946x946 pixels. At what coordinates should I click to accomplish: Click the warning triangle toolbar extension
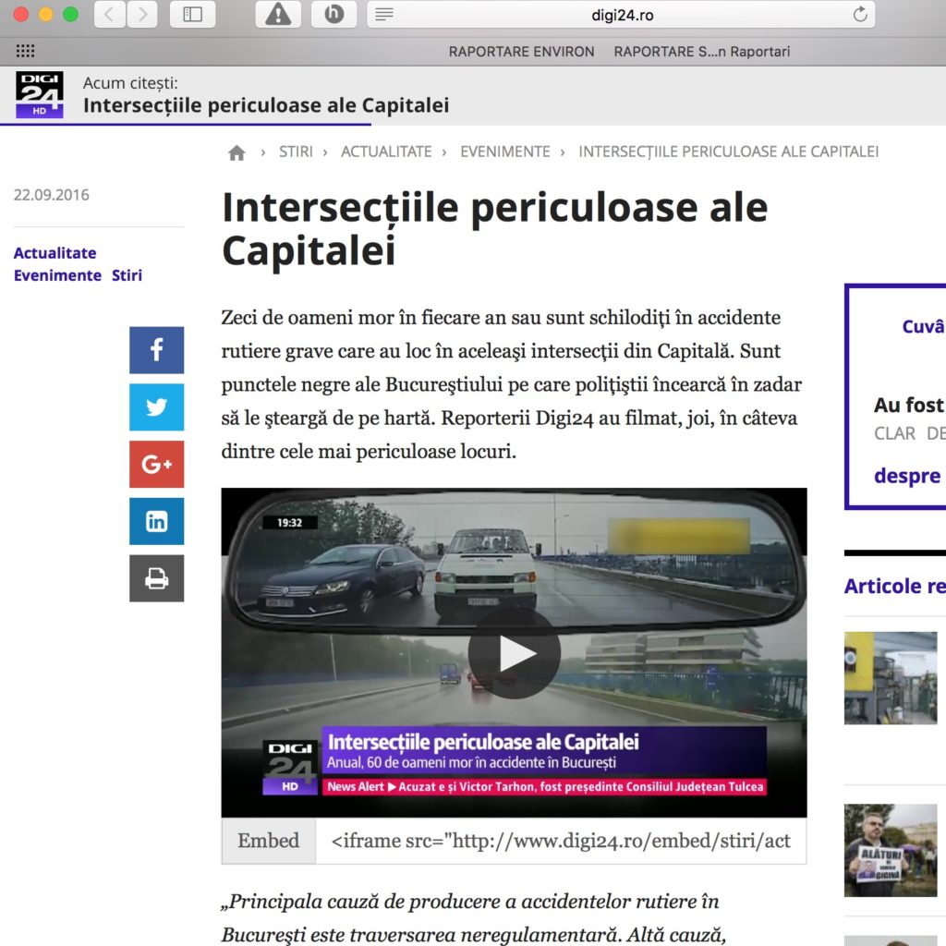pyautogui.click(x=278, y=14)
